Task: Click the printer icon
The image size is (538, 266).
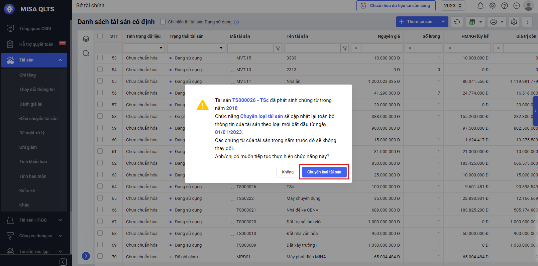Action: point(493,22)
